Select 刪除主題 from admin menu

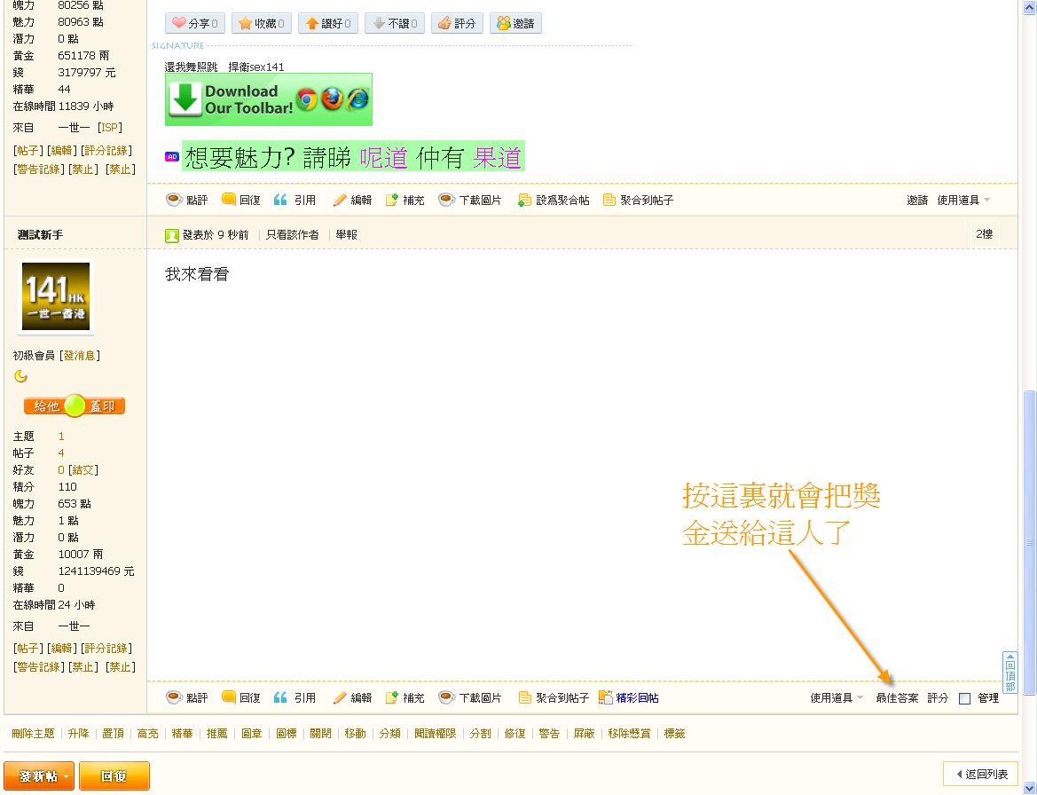[x=32, y=734]
